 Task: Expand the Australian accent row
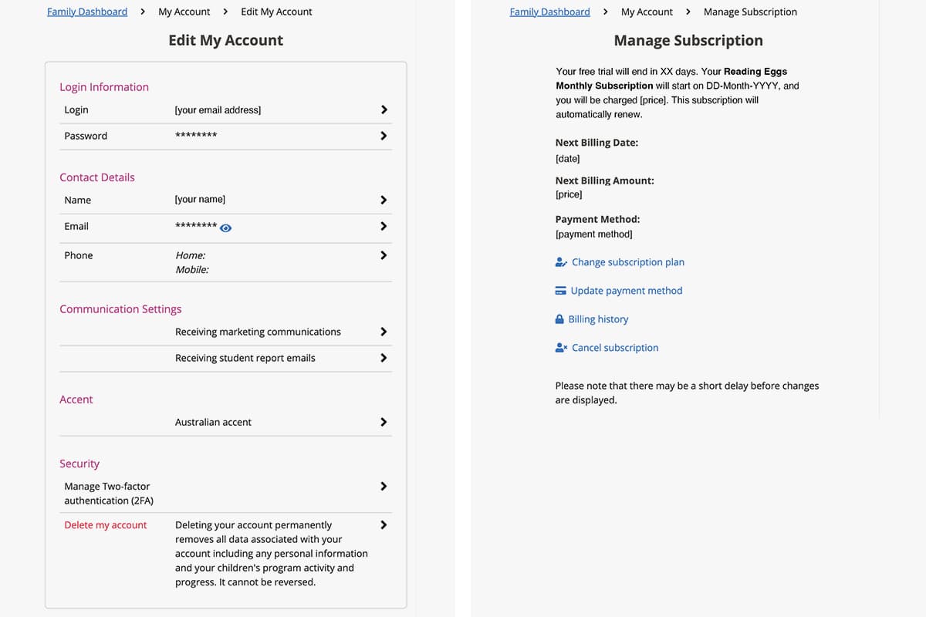click(384, 422)
